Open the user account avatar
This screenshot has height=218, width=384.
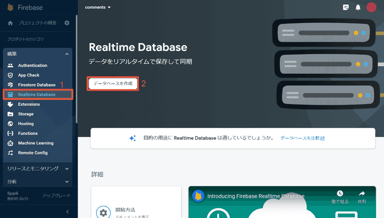(x=371, y=7)
